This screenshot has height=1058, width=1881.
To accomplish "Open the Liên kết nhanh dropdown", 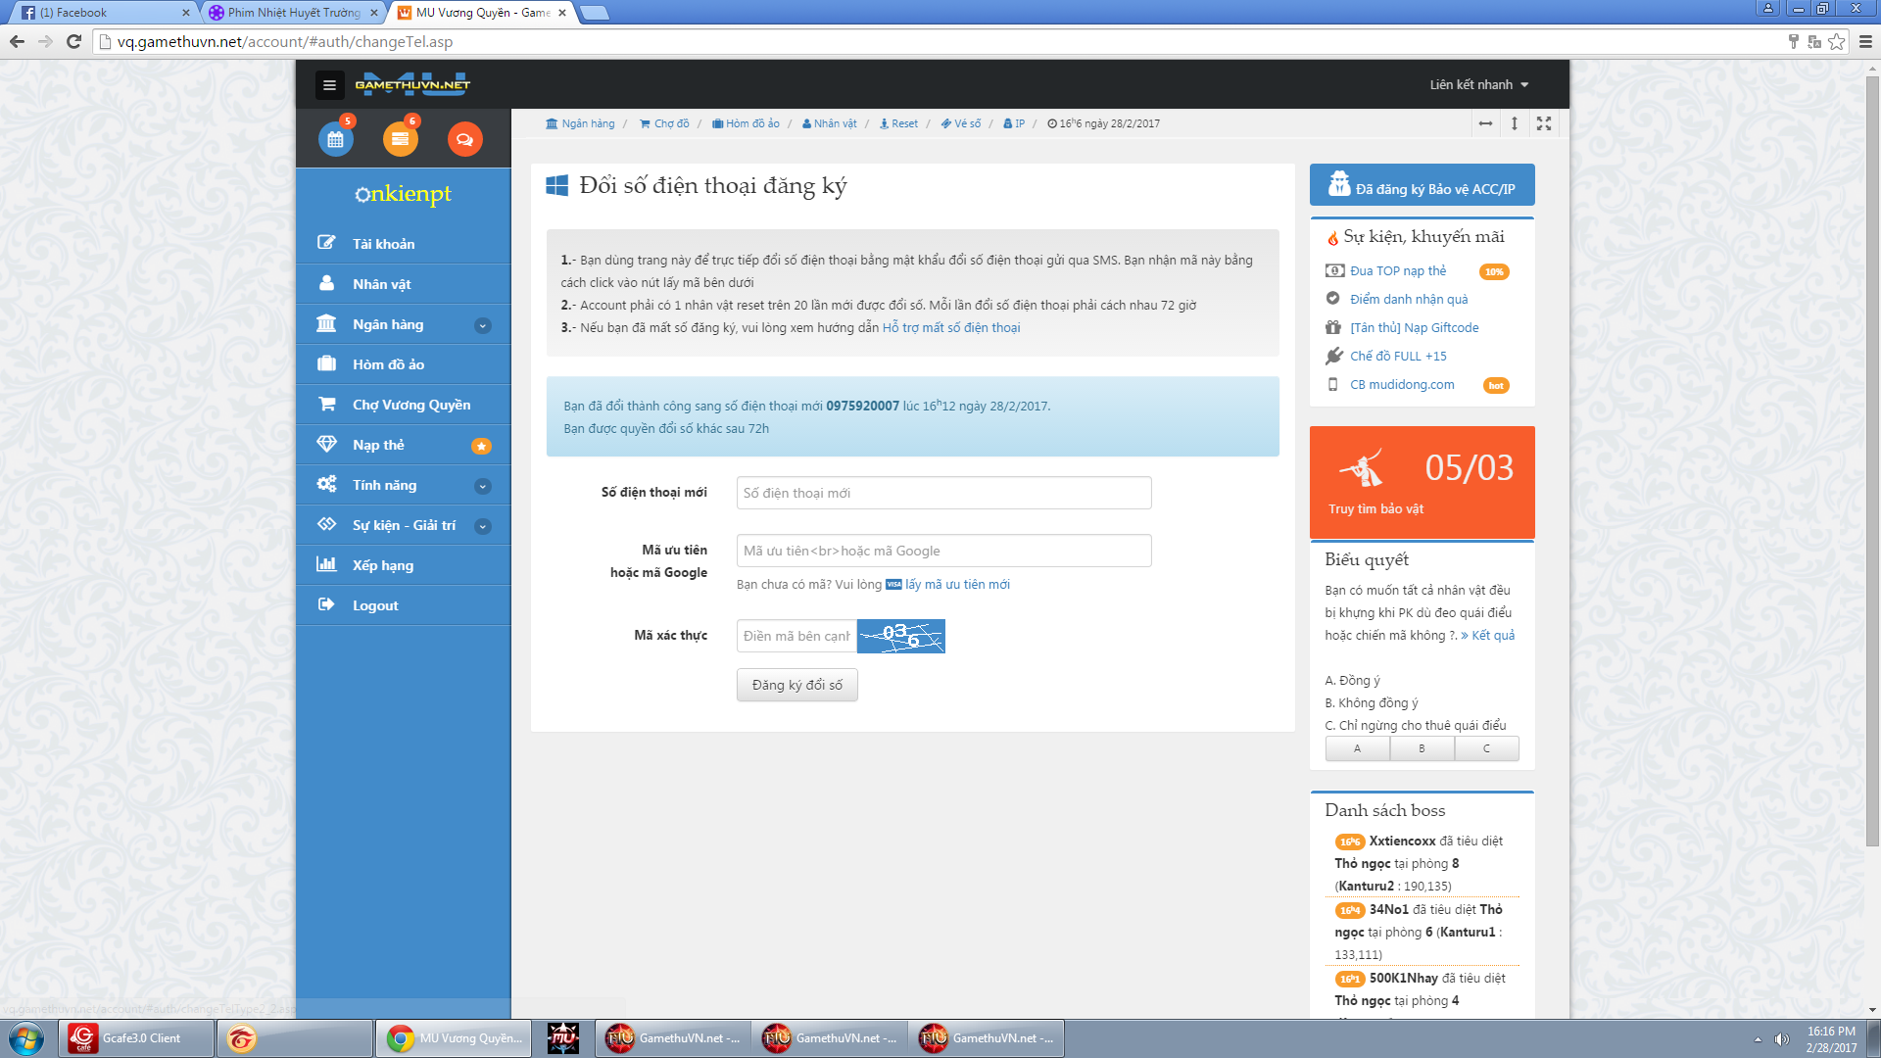I will tap(1477, 85).
